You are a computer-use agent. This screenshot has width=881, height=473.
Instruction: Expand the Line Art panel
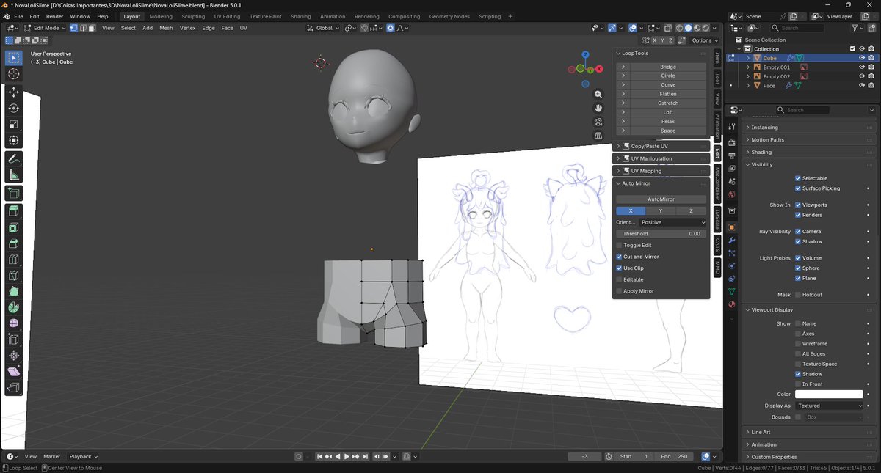tap(810, 433)
